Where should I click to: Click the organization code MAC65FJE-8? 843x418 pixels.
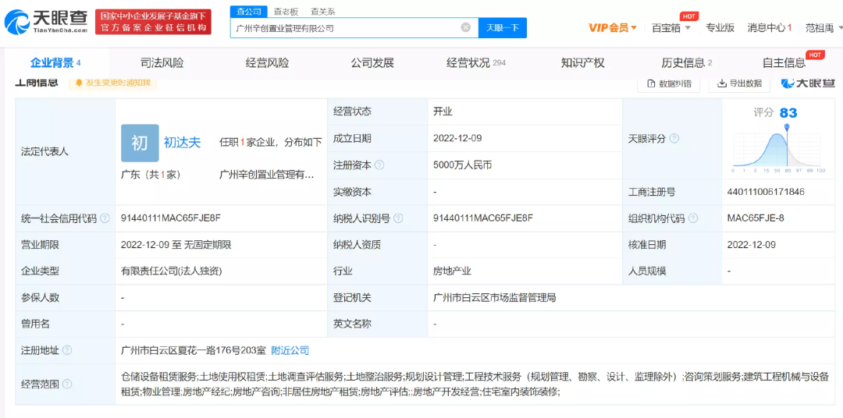coord(757,218)
